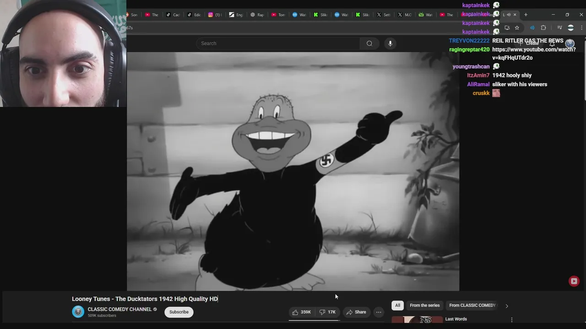Click username 'AliRamal' in chat

pos(478,85)
